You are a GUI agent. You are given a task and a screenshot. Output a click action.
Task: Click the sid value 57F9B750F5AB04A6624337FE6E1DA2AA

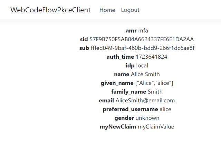(x=142, y=39)
